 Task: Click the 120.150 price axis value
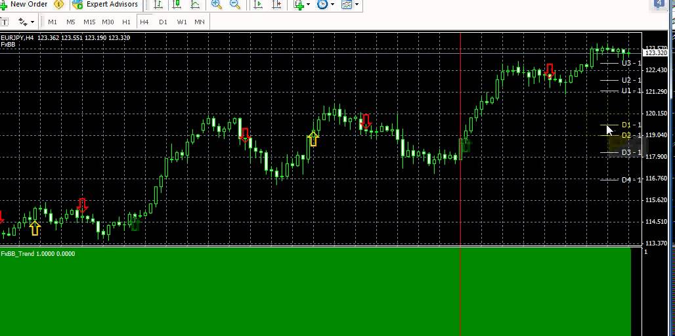657,114
